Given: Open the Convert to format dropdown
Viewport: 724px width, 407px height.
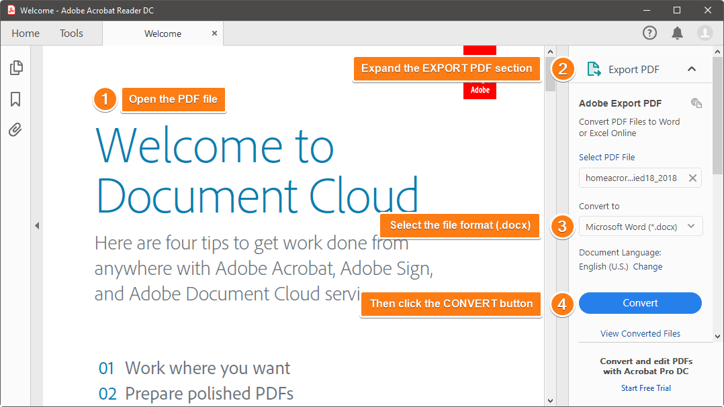Looking at the screenshot, I should click(640, 227).
